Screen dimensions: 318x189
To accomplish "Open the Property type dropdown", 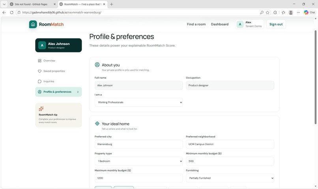I will 138,161.
